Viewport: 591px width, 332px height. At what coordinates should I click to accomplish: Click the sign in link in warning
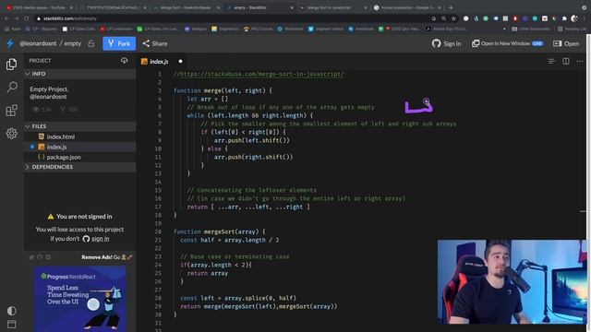[x=101, y=239]
